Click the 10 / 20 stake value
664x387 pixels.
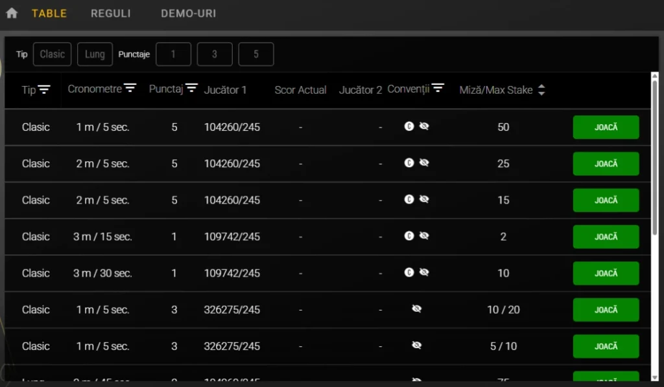coord(503,310)
